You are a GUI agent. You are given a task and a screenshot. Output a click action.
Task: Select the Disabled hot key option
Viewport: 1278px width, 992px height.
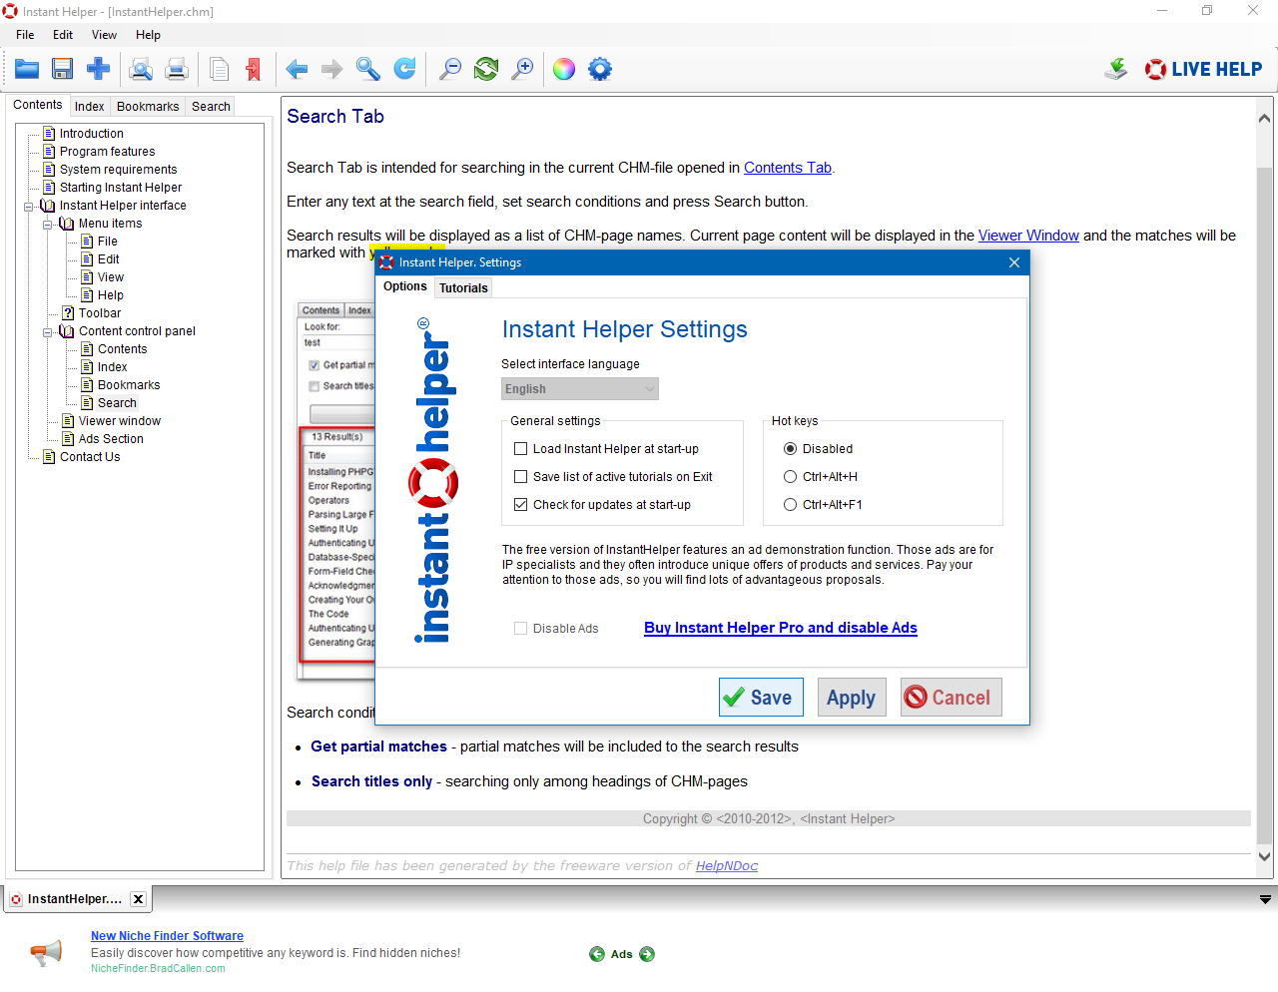(x=790, y=449)
